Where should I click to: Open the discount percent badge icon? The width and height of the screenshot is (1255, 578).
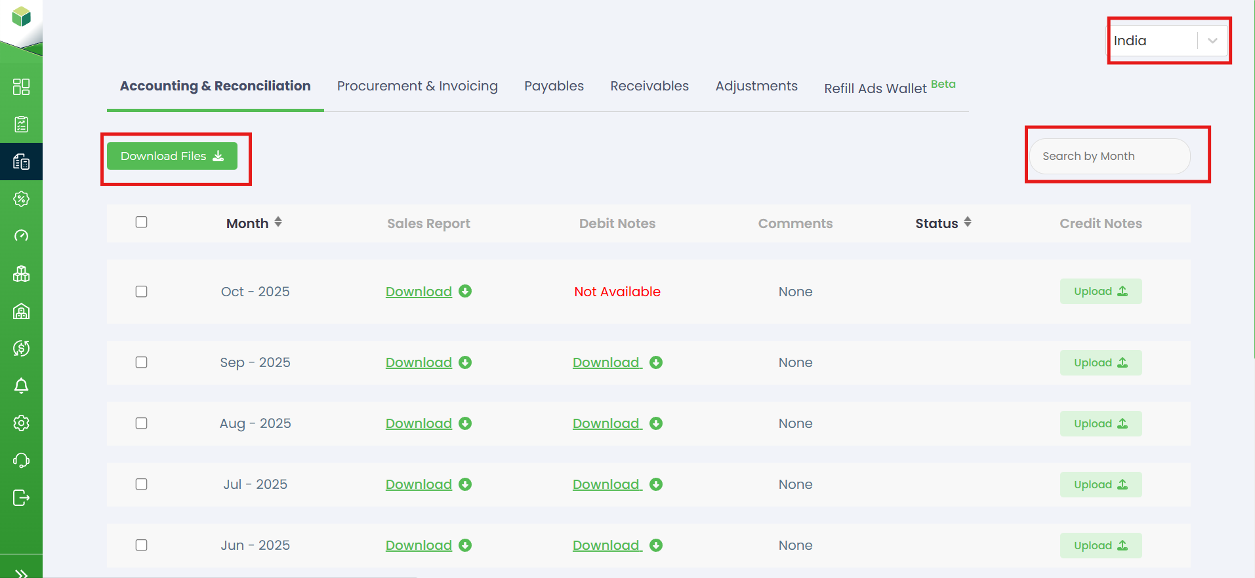21,199
